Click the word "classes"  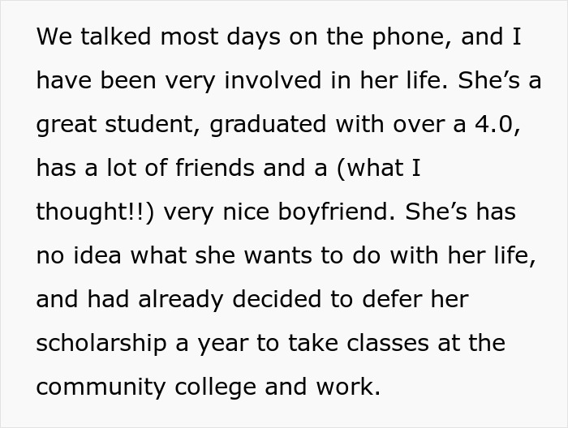coord(388,343)
